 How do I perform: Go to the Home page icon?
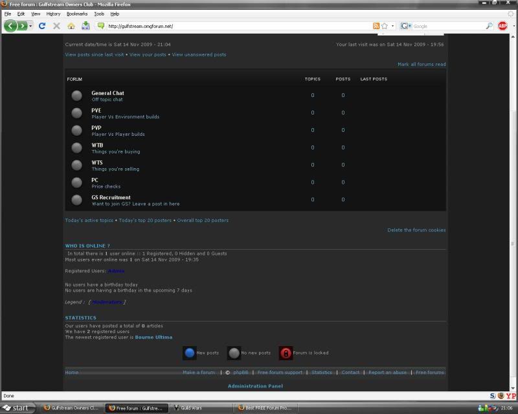pos(71,26)
